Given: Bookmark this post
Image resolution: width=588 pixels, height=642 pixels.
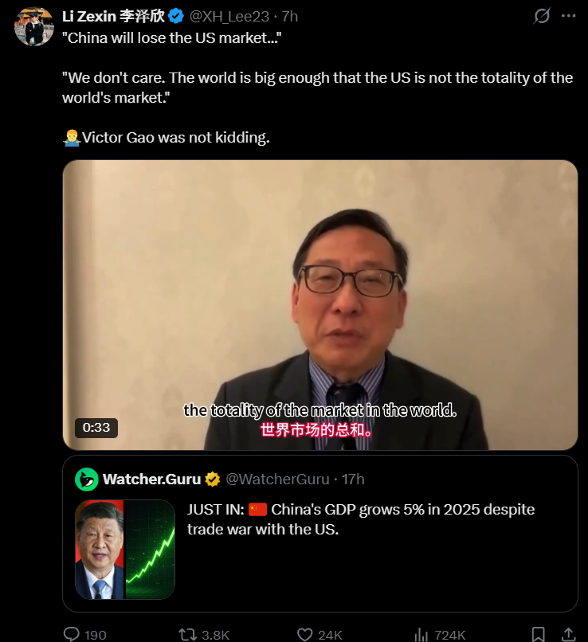Looking at the screenshot, I should (x=538, y=634).
